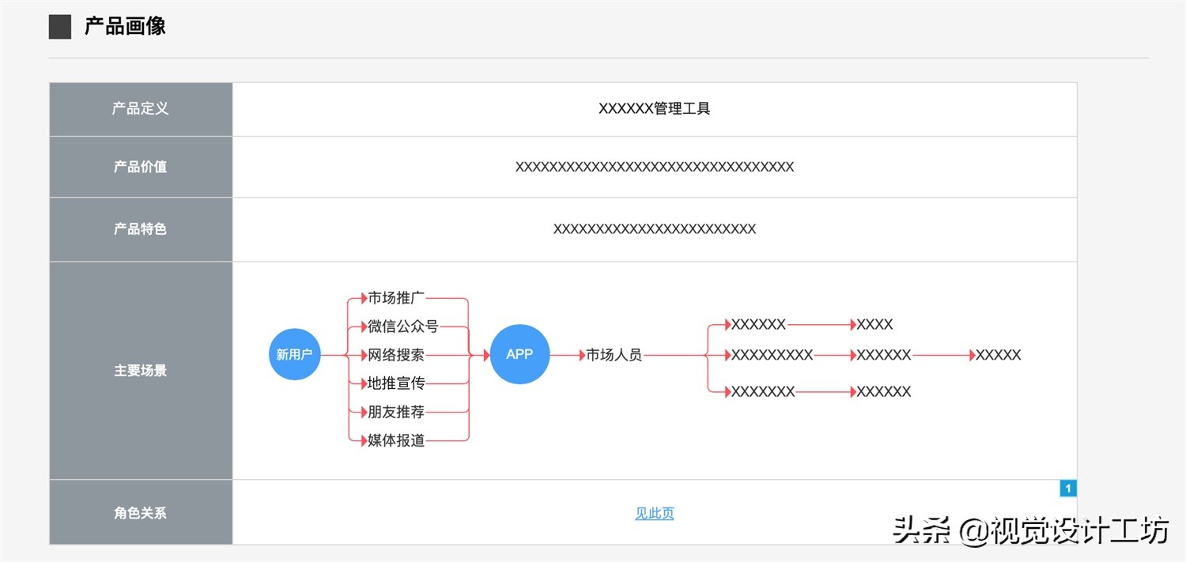1186x562 pixels.
Task: Select the blue APP circle node
Action: coord(519,354)
